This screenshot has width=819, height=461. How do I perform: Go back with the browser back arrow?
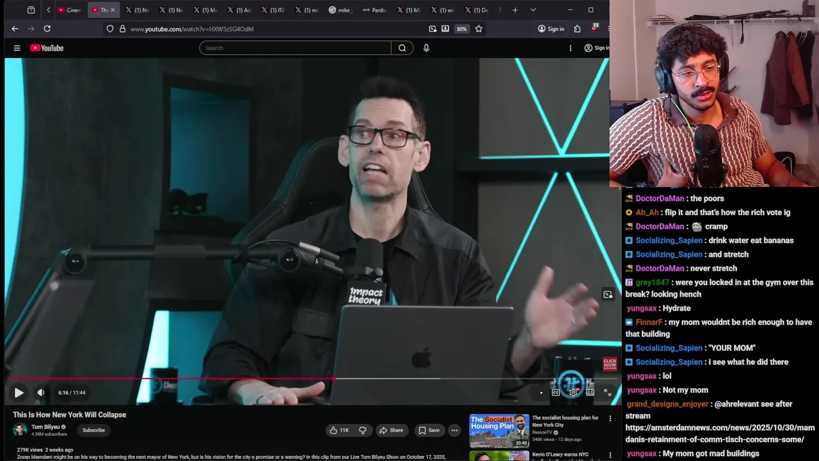coord(15,29)
